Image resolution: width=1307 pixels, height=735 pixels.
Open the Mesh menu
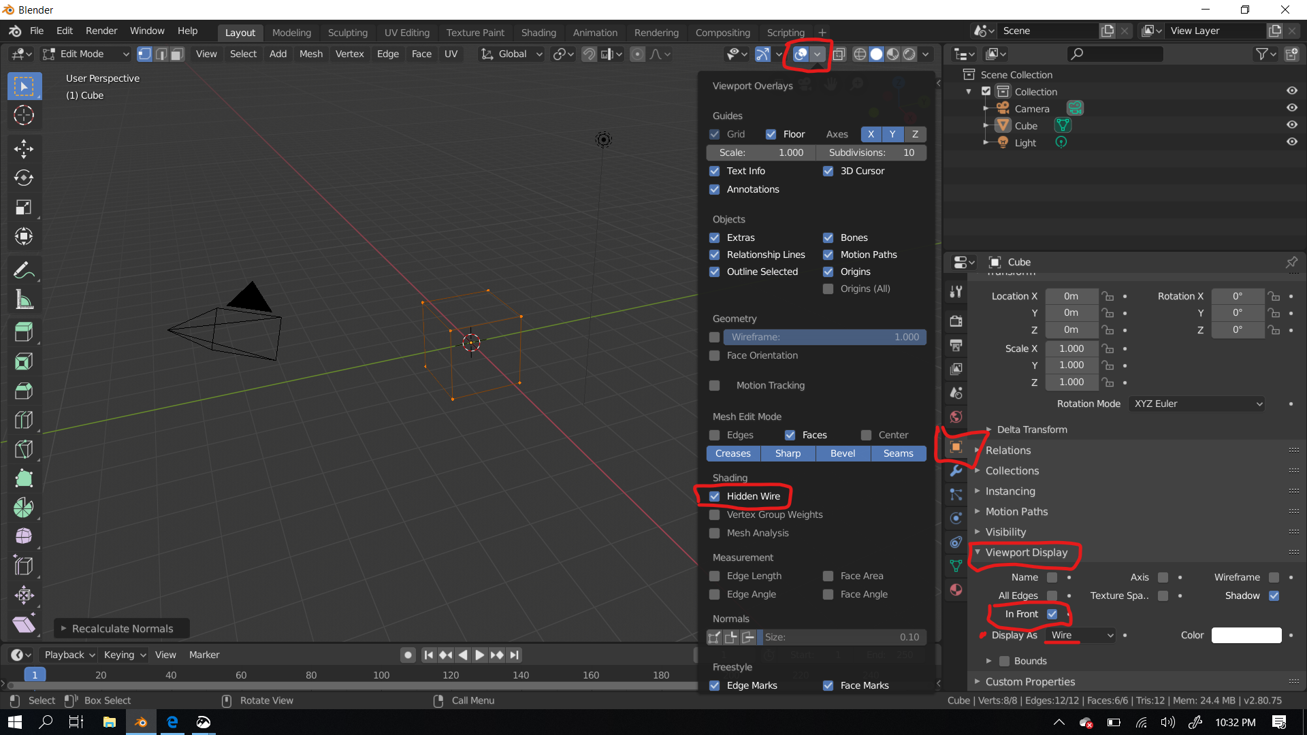tap(311, 54)
